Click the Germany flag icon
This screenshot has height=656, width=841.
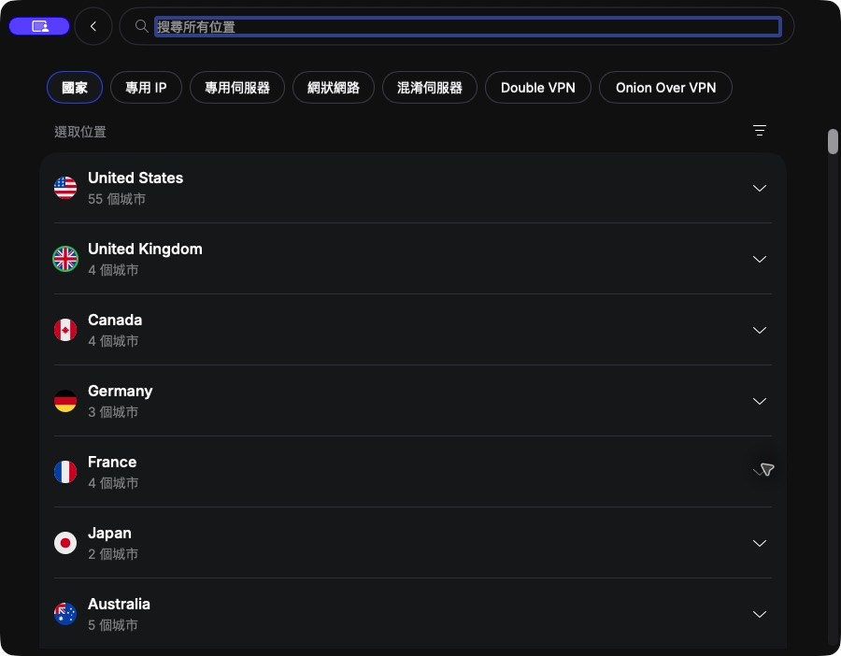click(x=65, y=401)
